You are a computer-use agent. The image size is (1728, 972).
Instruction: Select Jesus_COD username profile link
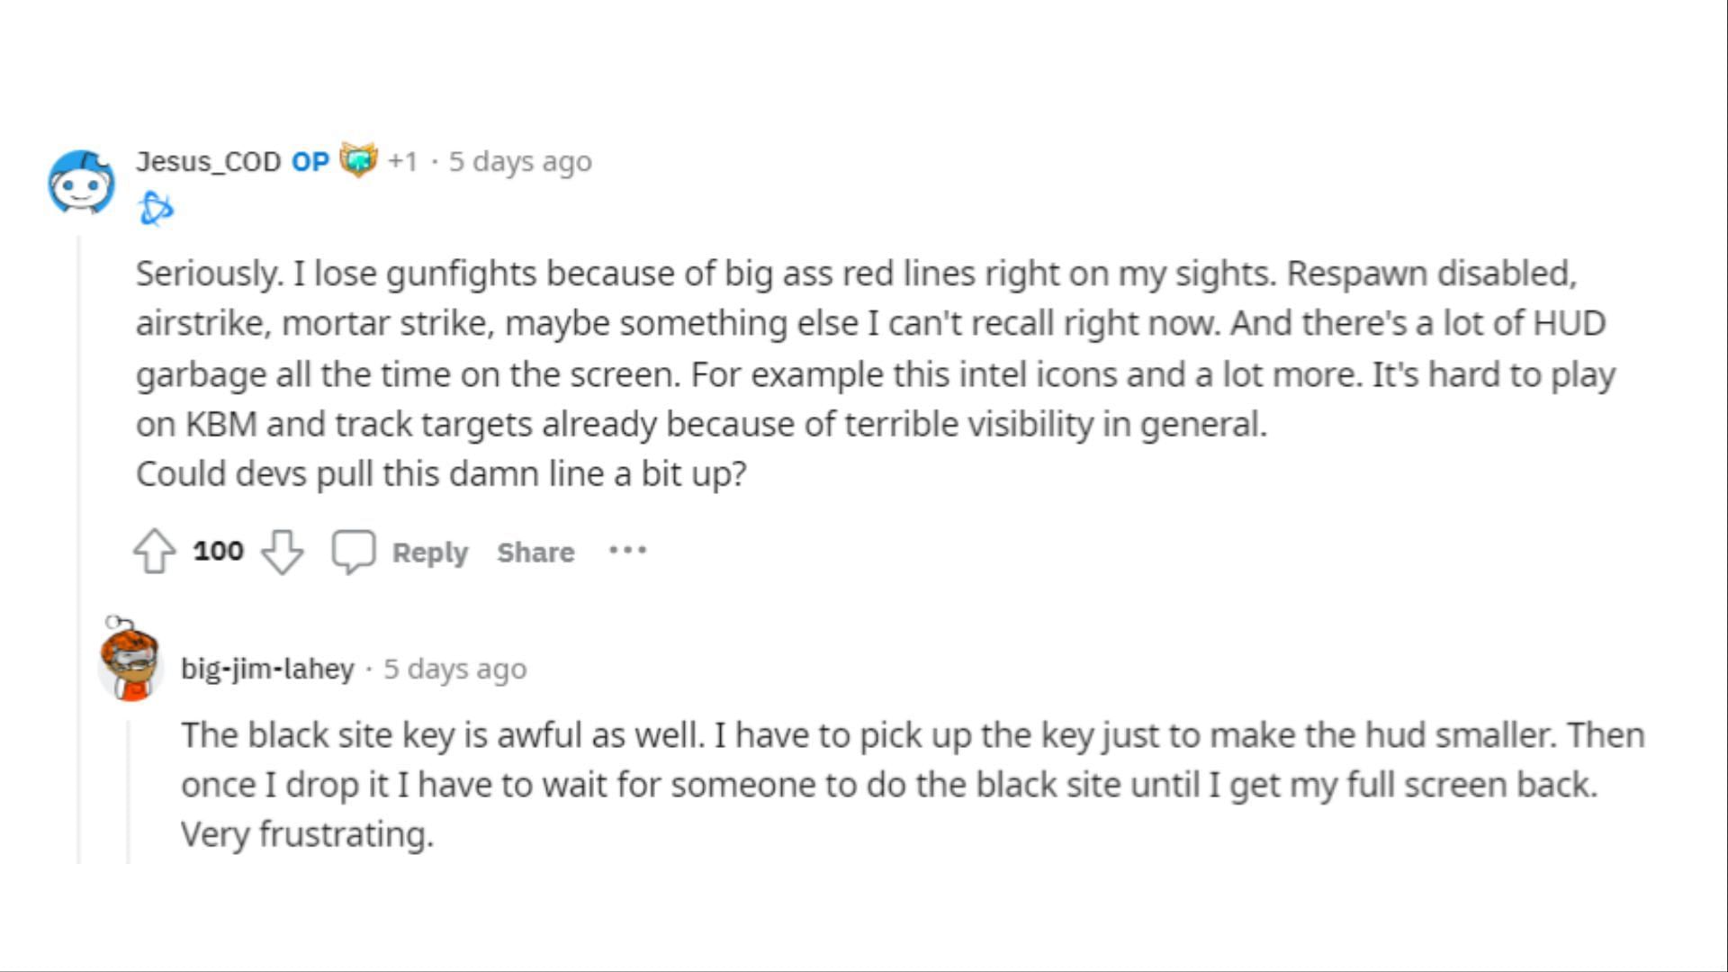(208, 161)
